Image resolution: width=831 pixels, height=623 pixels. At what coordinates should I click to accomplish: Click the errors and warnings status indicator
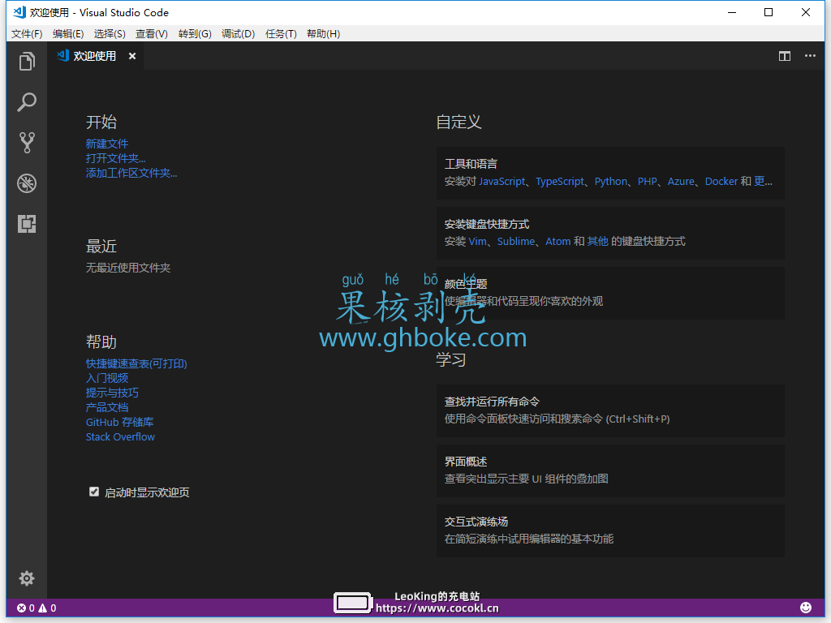(37, 608)
